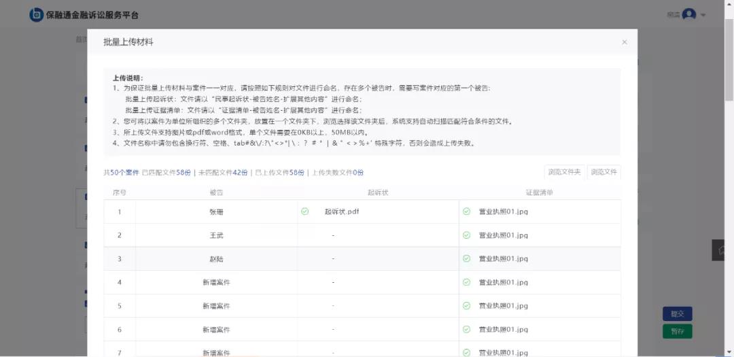Image resolution: width=734 pixels, height=357 pixels.
Task: Click the 序号 column header
Action: [120, 192]
